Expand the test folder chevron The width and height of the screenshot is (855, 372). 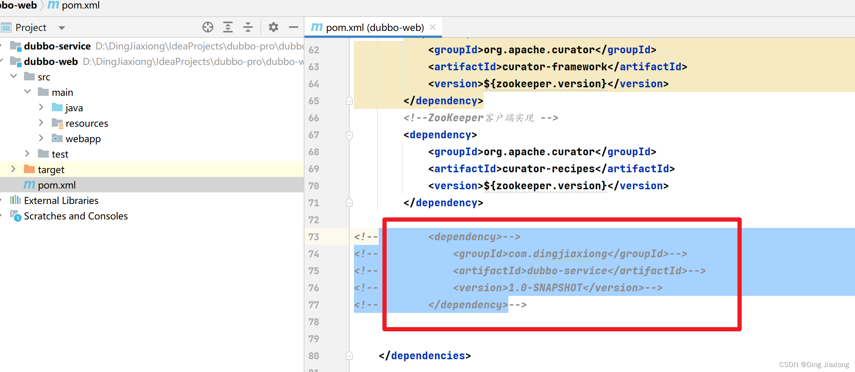pyautogui.click(x=27, y=153)
